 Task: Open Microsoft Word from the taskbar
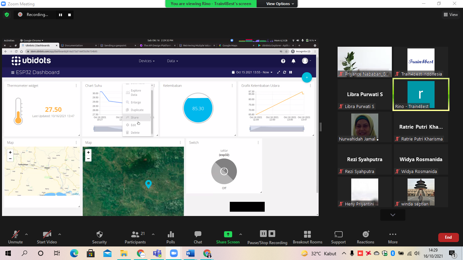(x=190, y=253)
